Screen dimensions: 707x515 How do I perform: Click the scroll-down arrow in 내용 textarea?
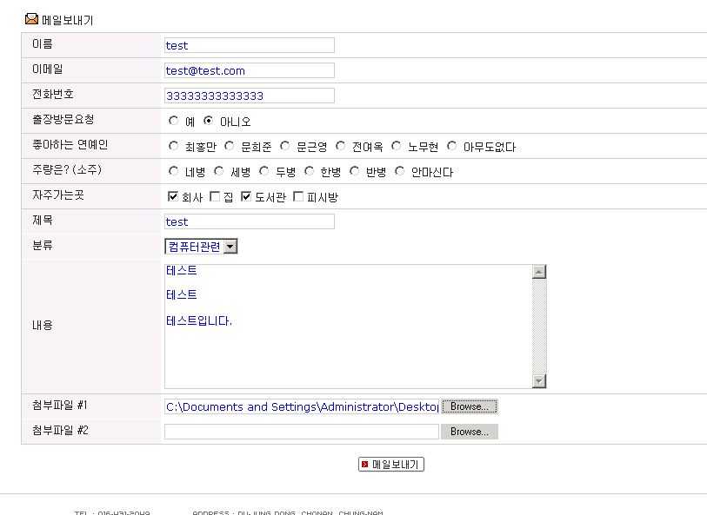(x=539, y=381)
